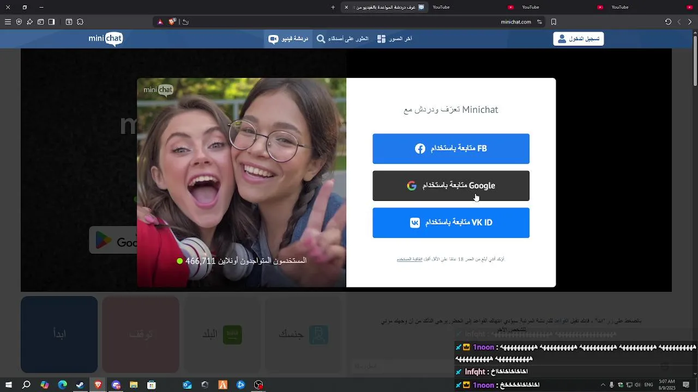The image size is (698, 392).
Task: Click توقف stop button
Action: [x=141, y=334]
